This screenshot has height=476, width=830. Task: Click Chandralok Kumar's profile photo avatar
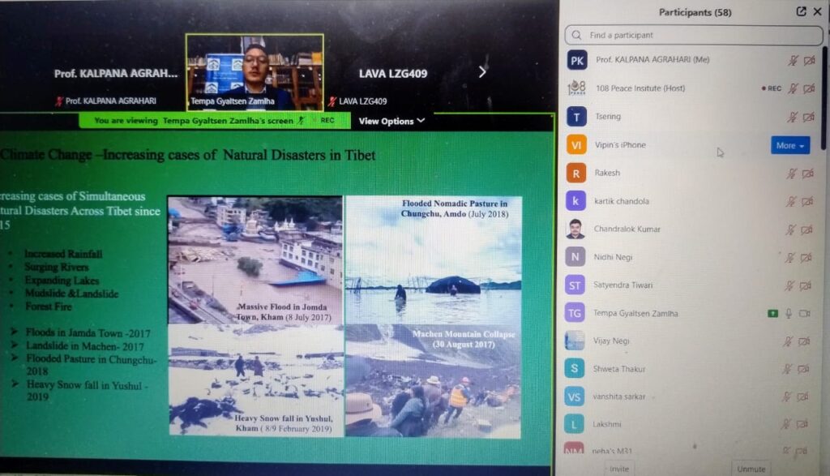click(575, 229)
